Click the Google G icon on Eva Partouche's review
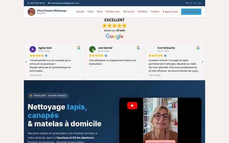 (x=198, y=48)
